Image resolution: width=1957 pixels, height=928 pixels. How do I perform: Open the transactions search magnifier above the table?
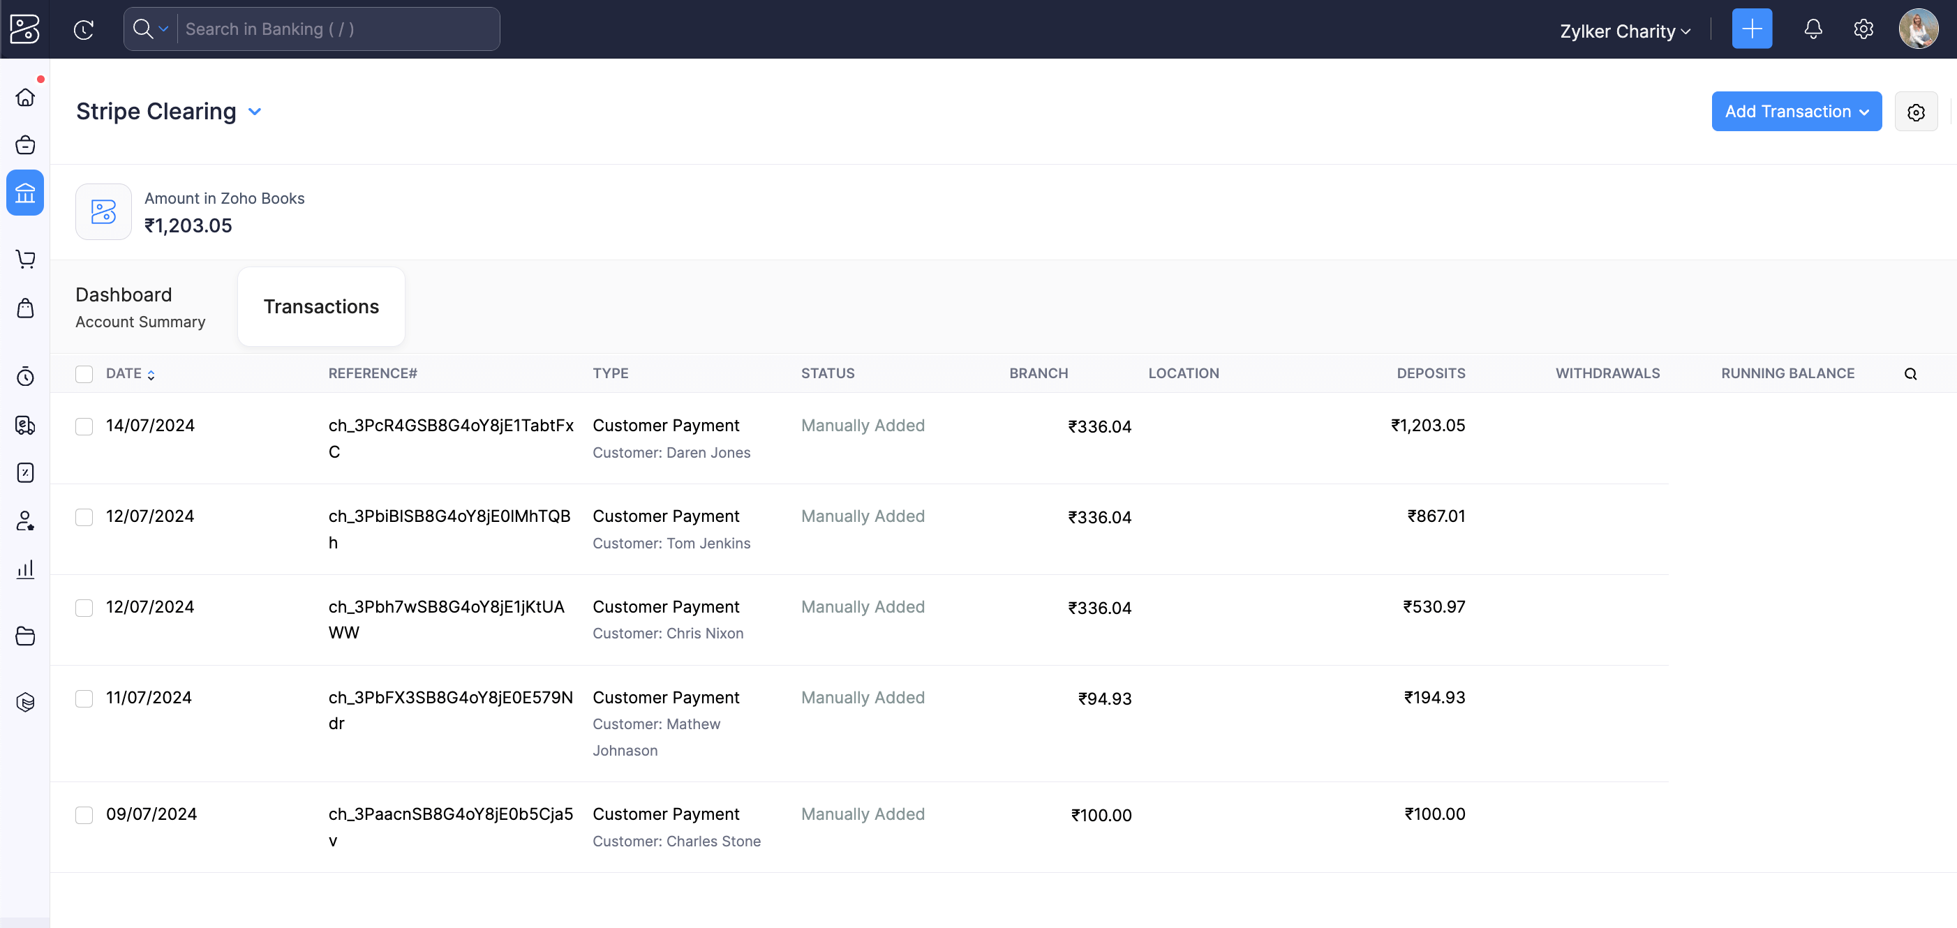(x=1911, y=373)
